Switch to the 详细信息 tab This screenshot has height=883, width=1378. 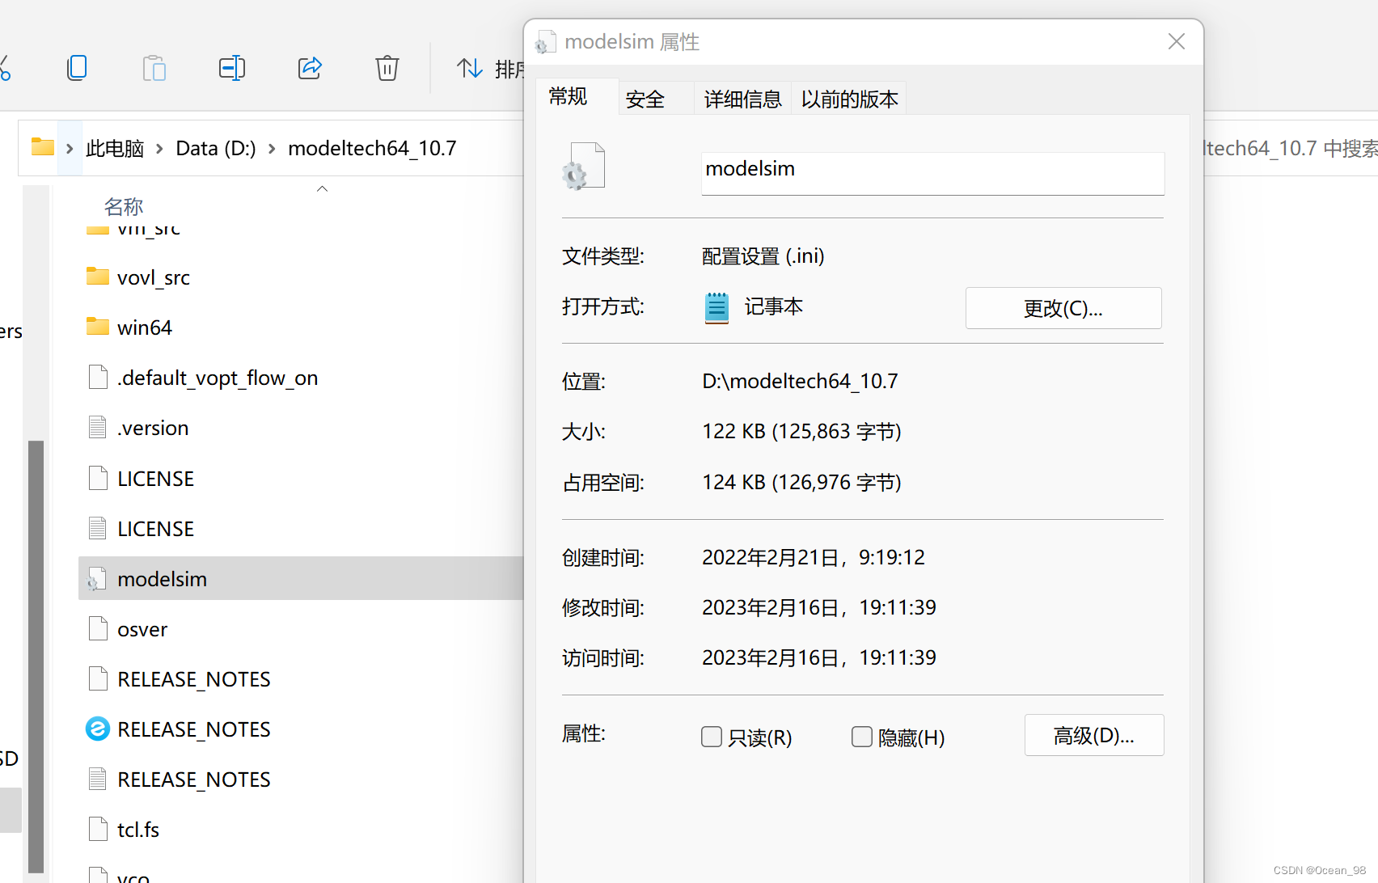pyautogui.click(x=742, y=99)
